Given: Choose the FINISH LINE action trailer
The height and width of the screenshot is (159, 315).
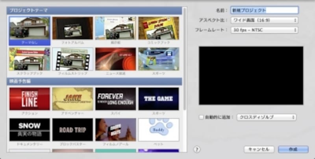Looking at the screenshot, I should point(30,99).
